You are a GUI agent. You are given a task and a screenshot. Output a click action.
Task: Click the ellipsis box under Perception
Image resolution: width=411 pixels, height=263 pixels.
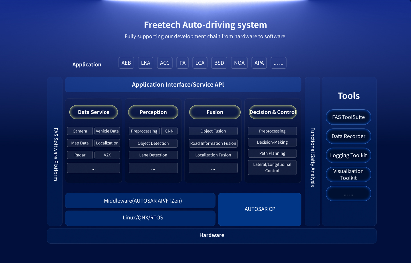(153, 168)
